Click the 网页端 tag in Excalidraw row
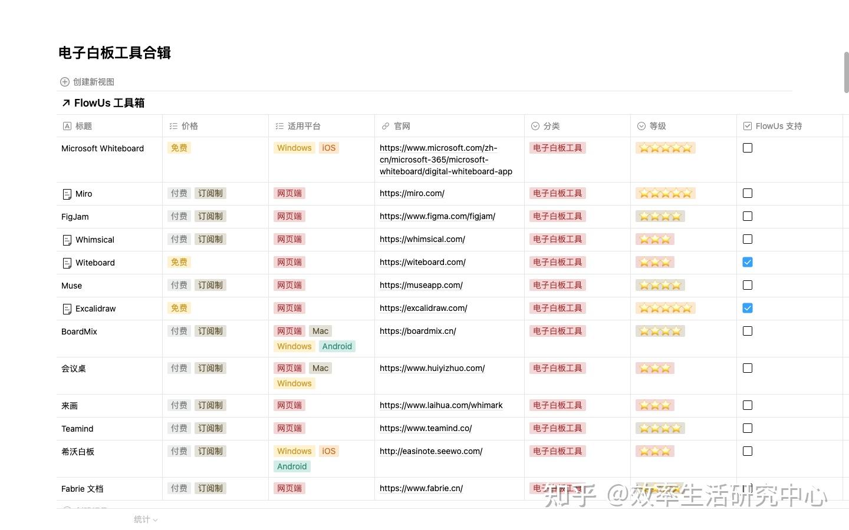The height and width of the screenshot is (530, 849). coord(289,308)
